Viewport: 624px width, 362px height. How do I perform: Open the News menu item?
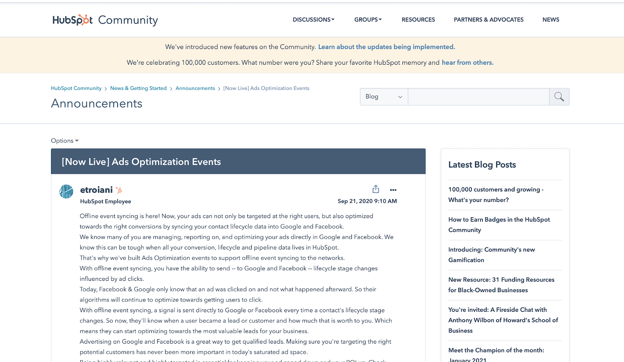551,20
